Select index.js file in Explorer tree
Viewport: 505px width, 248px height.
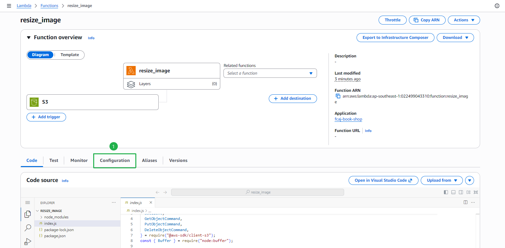[77, 223]
